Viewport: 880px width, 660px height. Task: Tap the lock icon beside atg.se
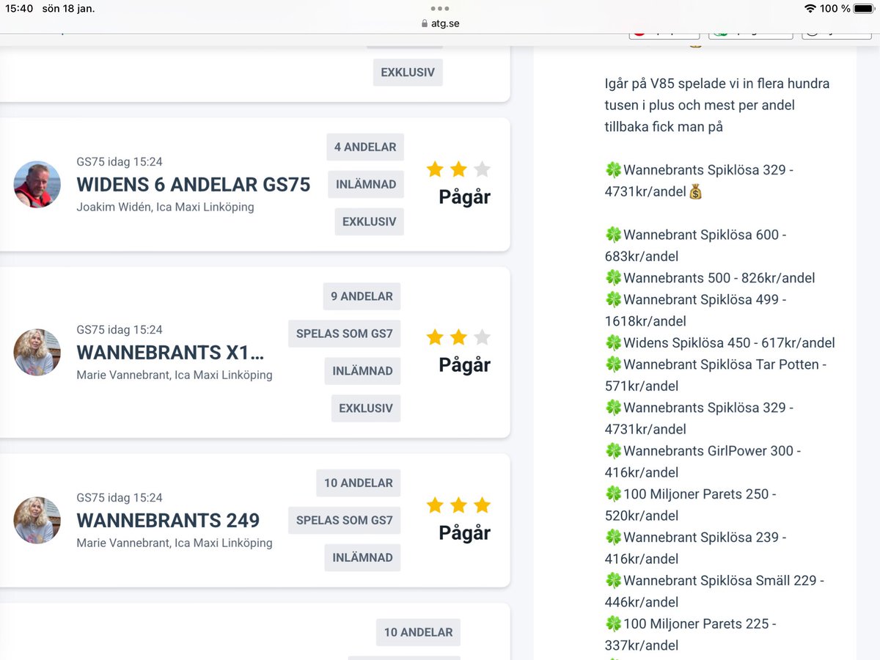point(424,23)
